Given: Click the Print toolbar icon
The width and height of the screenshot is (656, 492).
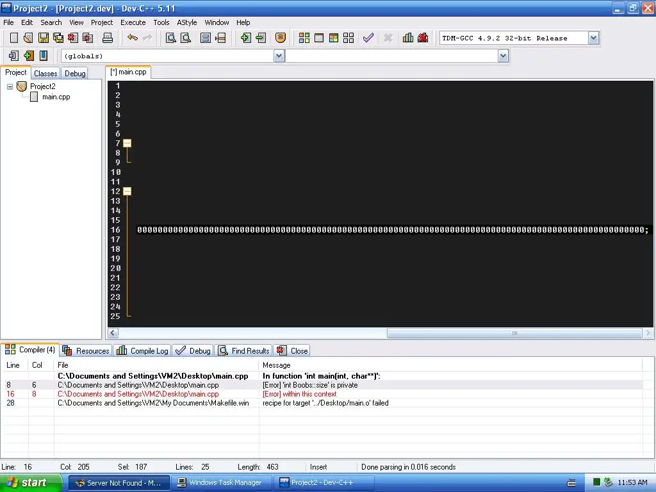Looking at the screenshot, I should tap(108, 38).
